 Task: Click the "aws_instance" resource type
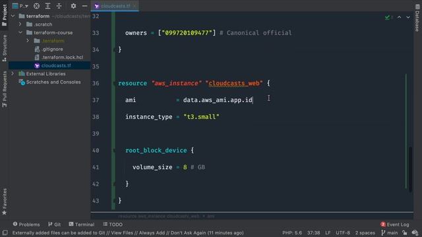pyautogui.click(x=176, y=84)
